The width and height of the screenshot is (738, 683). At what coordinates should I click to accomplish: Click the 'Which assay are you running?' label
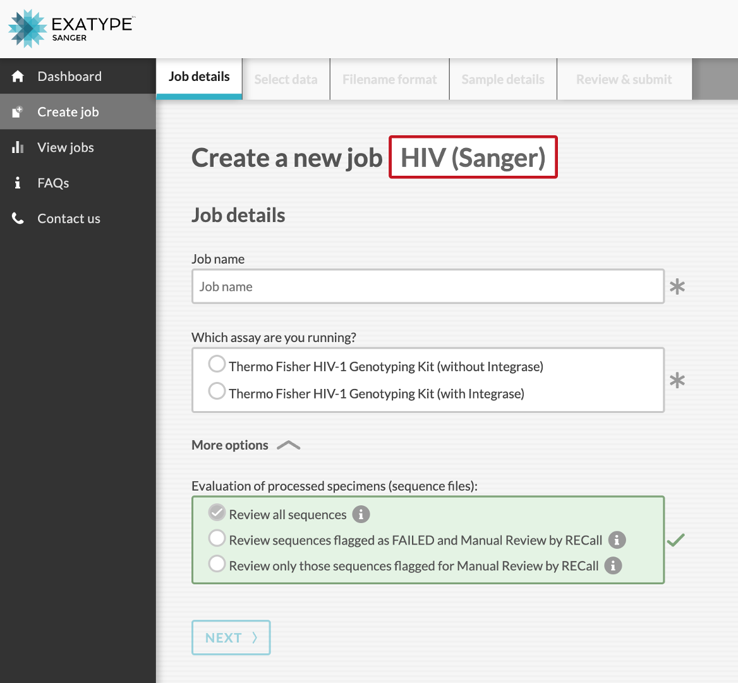point(274,337)
